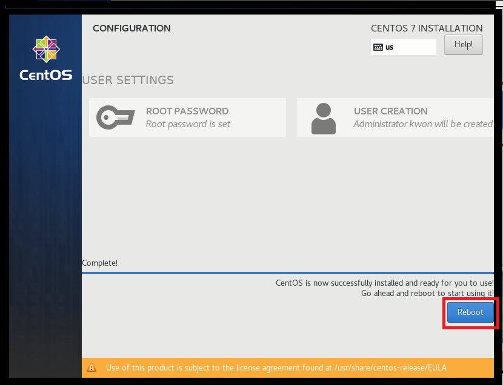Click the 'Complete!' status text
Viewport: 503px width, 385px height.
click(100, 263)
